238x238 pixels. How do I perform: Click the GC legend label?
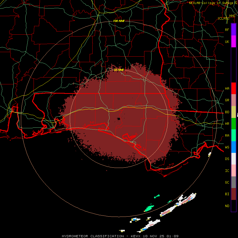coord(227,182)
